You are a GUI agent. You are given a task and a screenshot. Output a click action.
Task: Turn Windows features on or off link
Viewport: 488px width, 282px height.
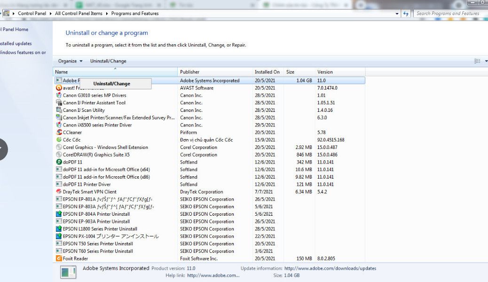(23, 52)
